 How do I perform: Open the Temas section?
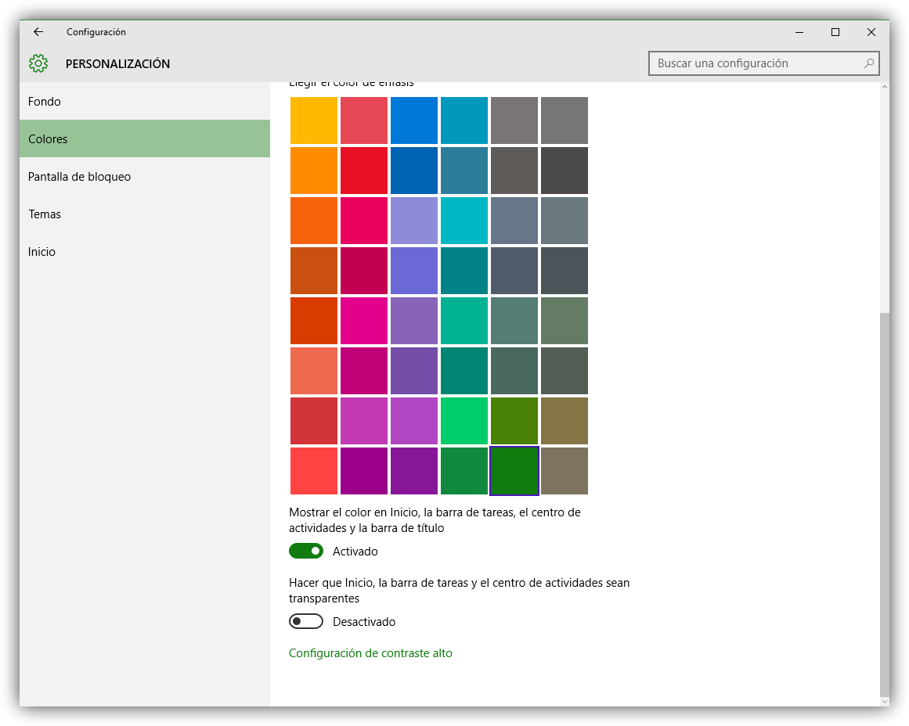(144, 214)
